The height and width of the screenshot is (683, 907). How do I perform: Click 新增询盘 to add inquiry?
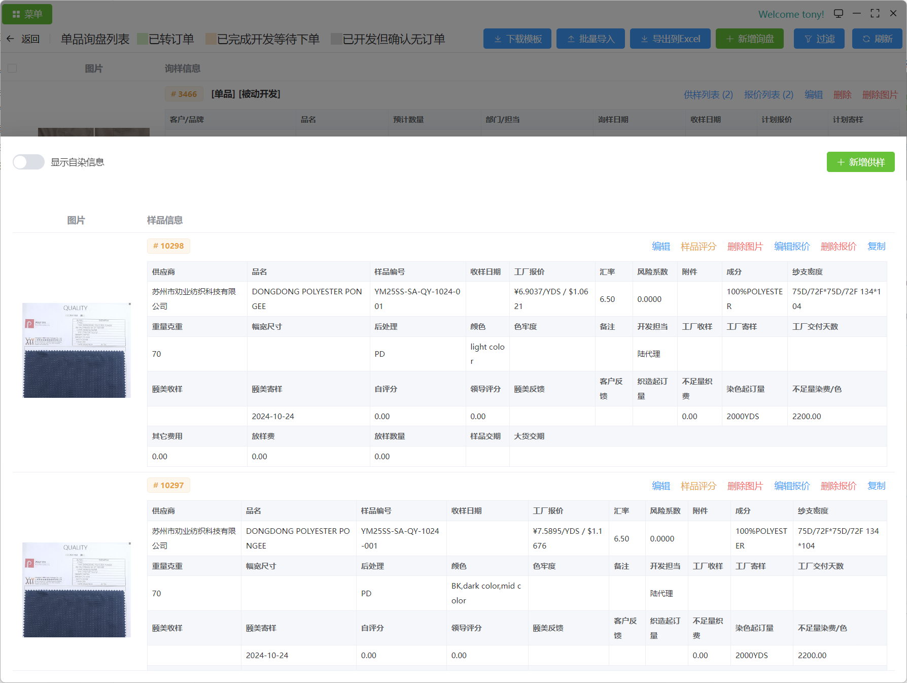[749, 39]
